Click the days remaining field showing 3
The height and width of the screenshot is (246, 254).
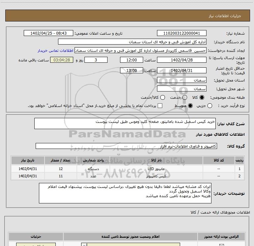(96, 60)
